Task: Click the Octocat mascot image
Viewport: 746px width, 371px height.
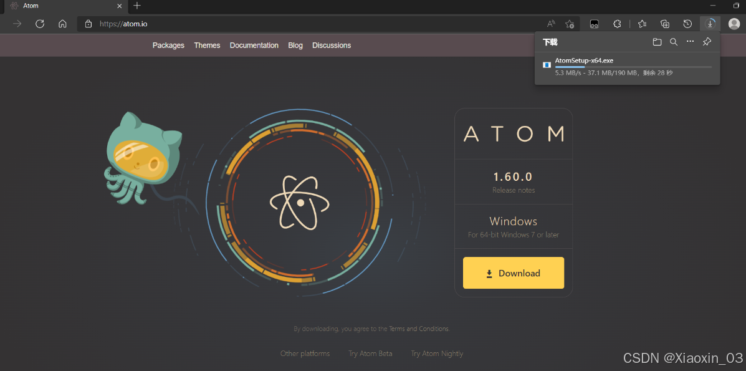Action: pos(144,160)
